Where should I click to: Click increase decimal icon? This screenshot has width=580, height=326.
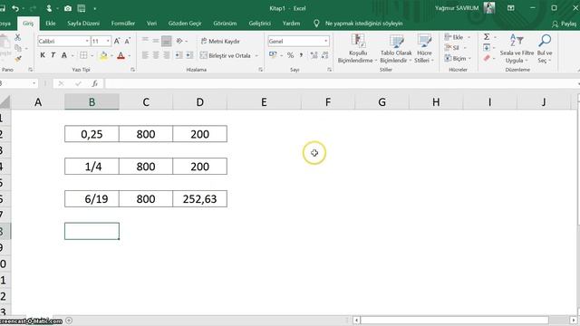pos(314,55)
